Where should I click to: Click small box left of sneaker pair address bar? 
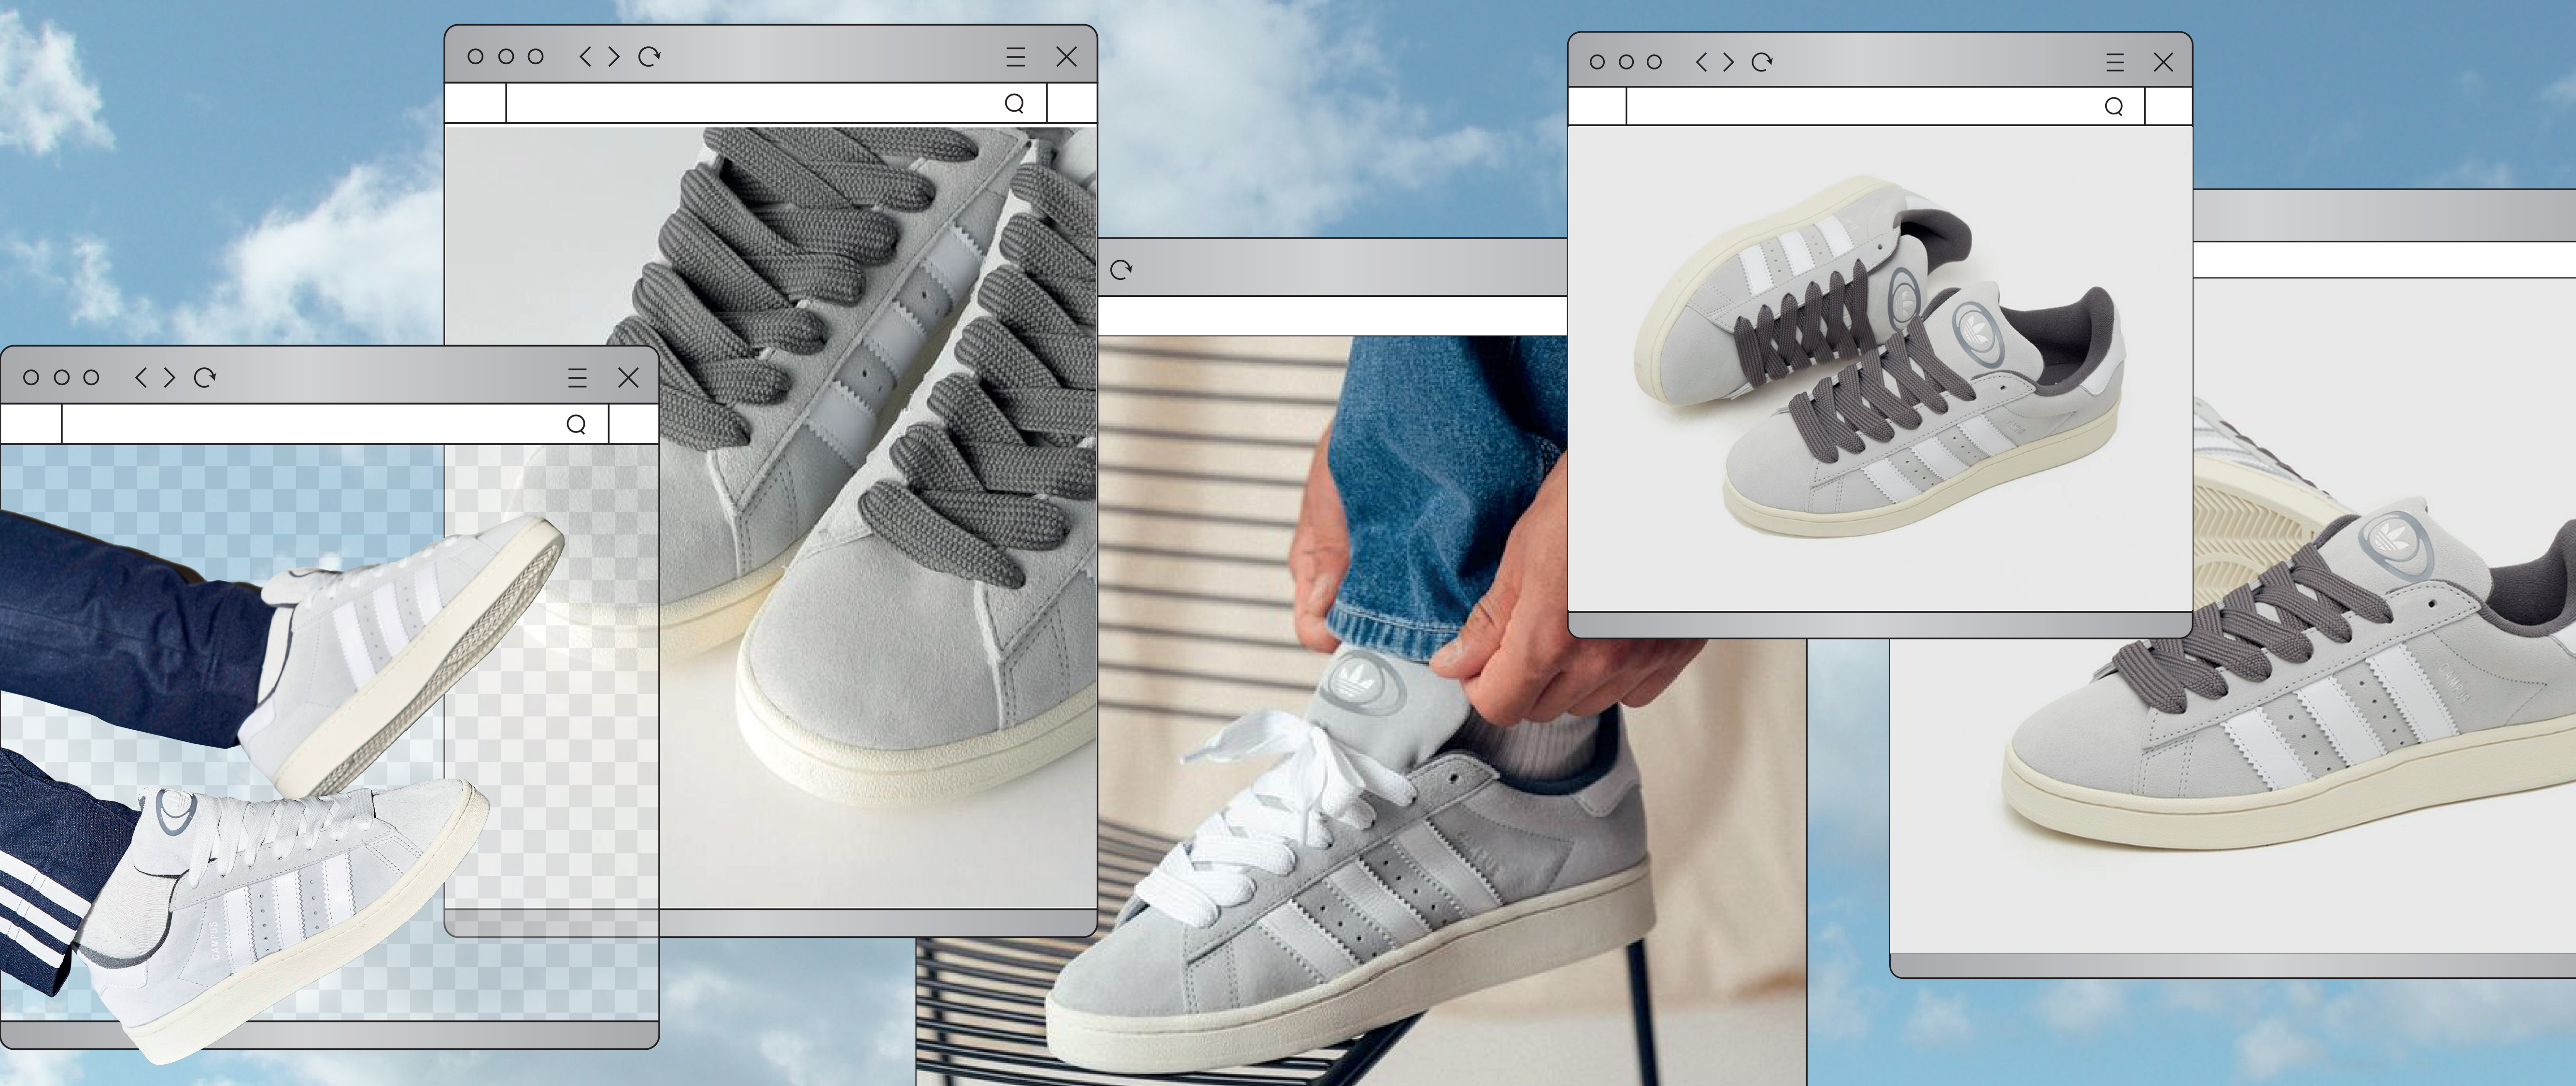(1597, 106)
